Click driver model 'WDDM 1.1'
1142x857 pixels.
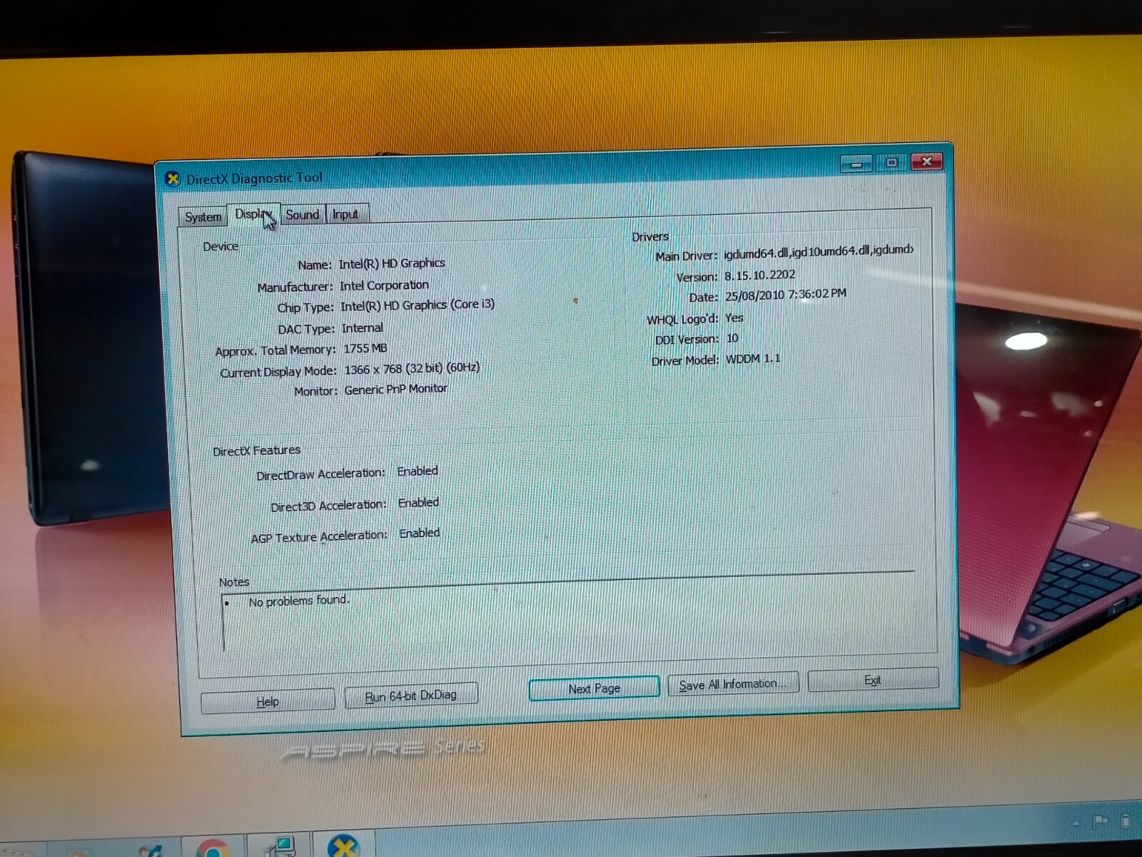click(753, 359)
